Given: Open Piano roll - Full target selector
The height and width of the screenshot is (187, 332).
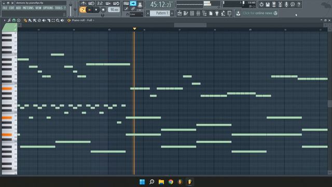Looking at the screenshot, I should pos(83,20).
